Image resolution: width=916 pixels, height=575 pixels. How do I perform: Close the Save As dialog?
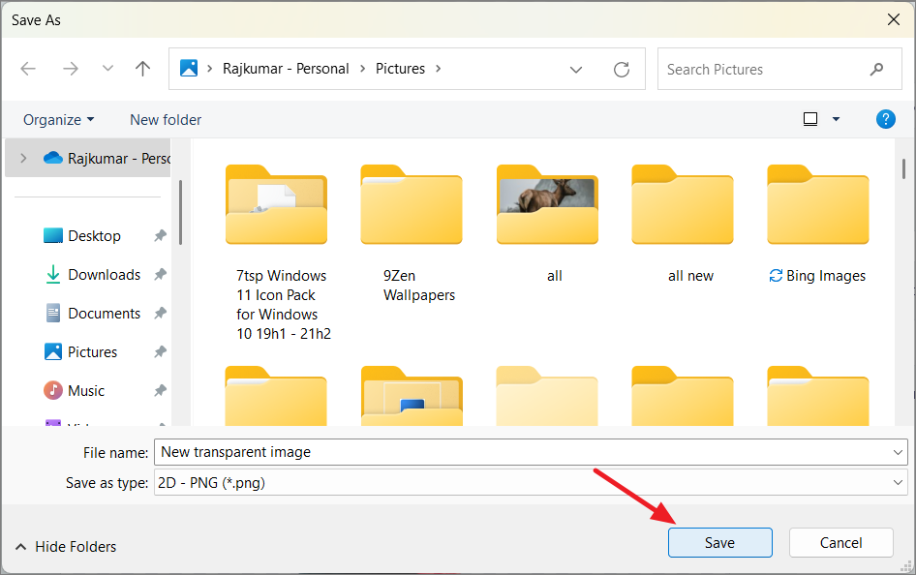point(893,19)
